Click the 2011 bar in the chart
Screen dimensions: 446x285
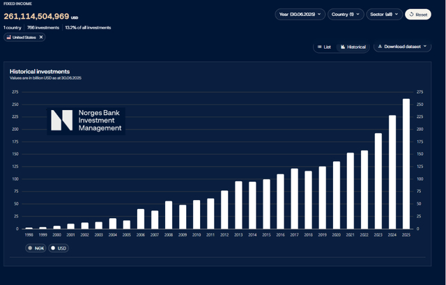(x=210, y=214)
